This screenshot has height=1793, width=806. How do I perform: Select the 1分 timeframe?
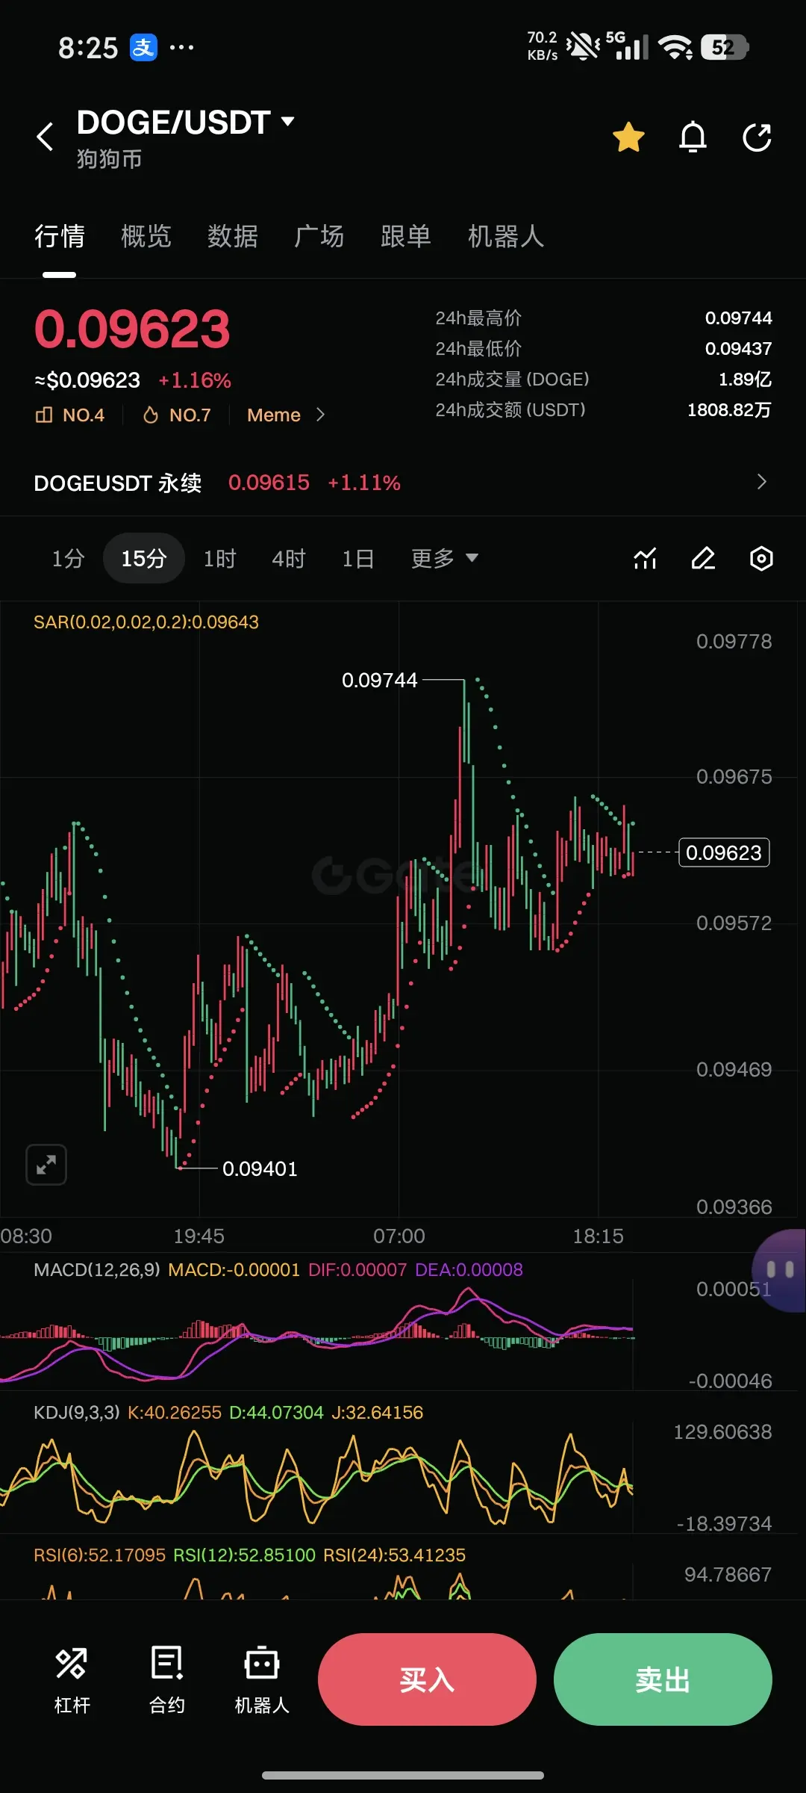click(x=68, y=559)
